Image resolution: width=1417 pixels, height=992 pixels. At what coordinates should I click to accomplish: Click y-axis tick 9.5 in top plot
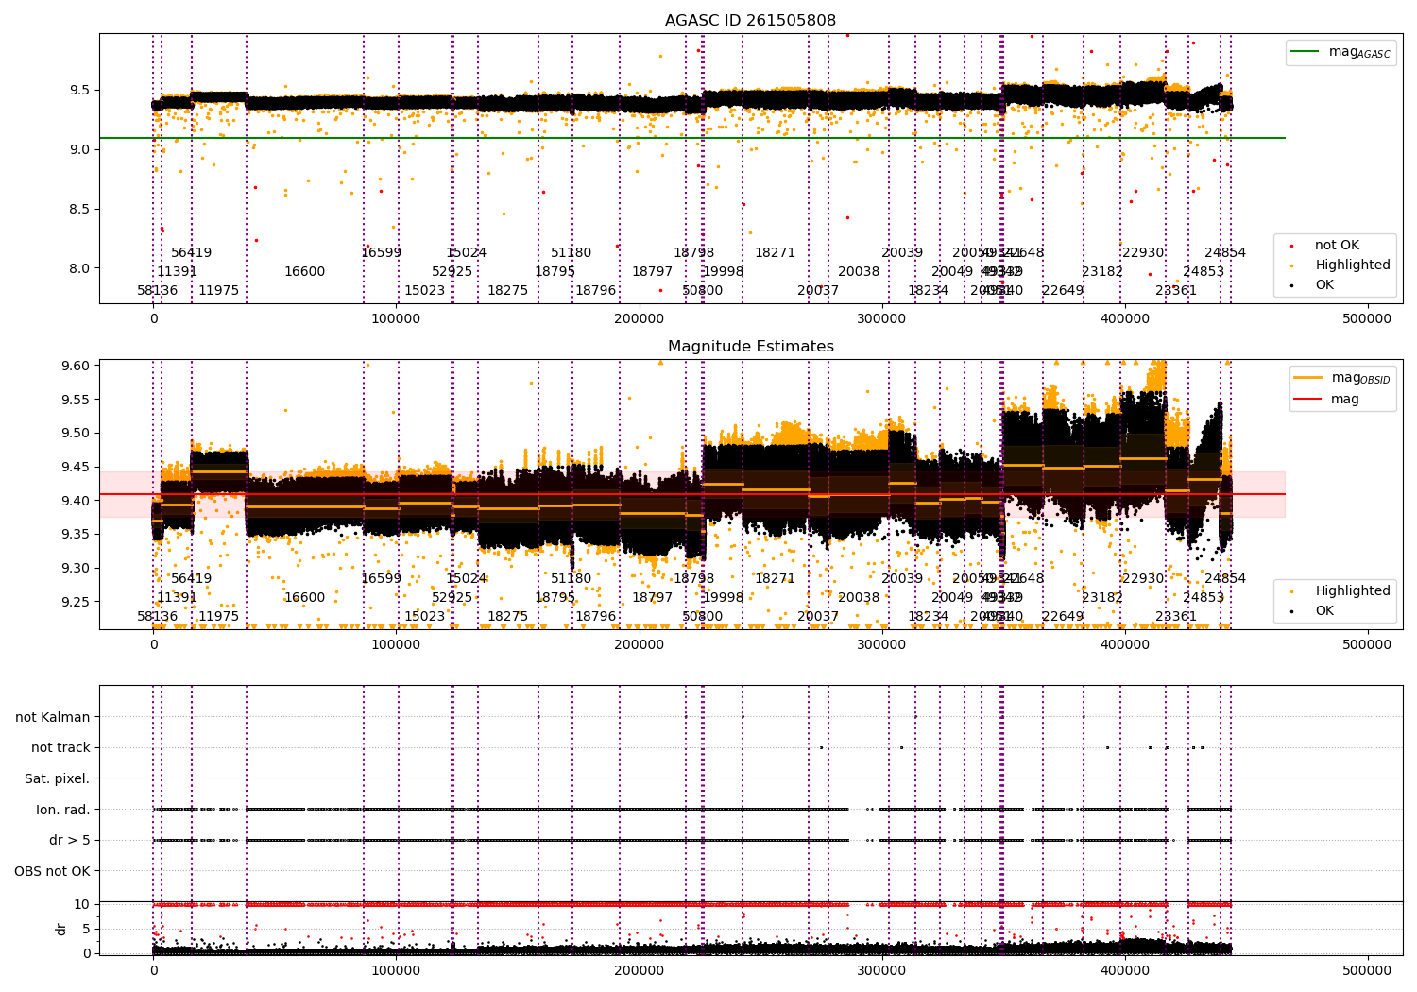pos(80,91)
